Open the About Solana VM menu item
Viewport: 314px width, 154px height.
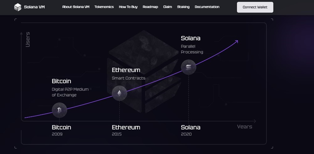point(76,7)
